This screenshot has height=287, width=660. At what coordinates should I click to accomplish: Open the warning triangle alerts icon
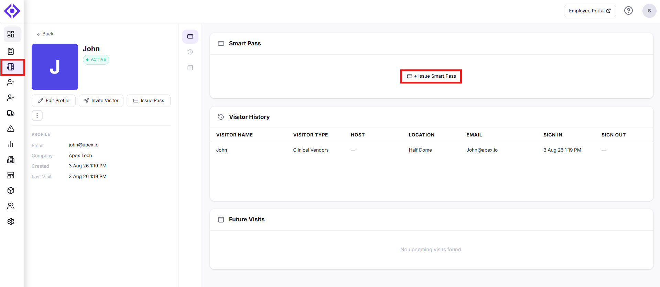pyautogui.click(x=11, y=129)
